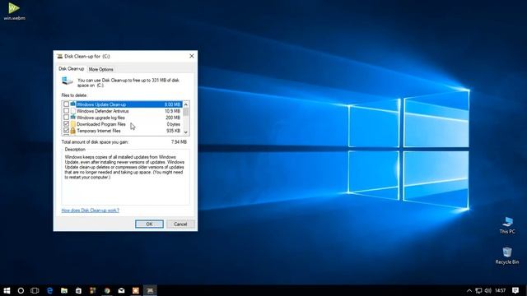Click the Windows Update Clean-up row icon
The height and width of the screenshot is (296, 527).
pos(73,104)
